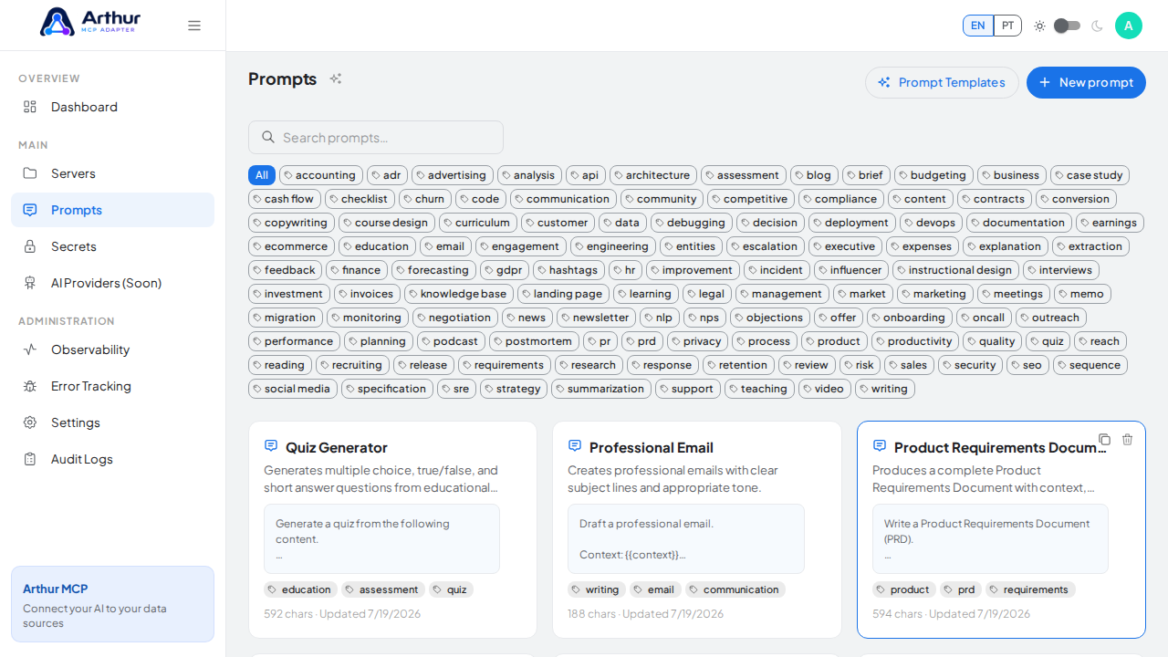Click the Arthur MCP Adapter logo
This screenshot has width=1168, height=657.
90,22
